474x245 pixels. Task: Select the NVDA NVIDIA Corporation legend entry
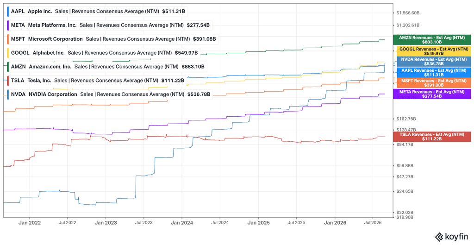pos(109,94)
